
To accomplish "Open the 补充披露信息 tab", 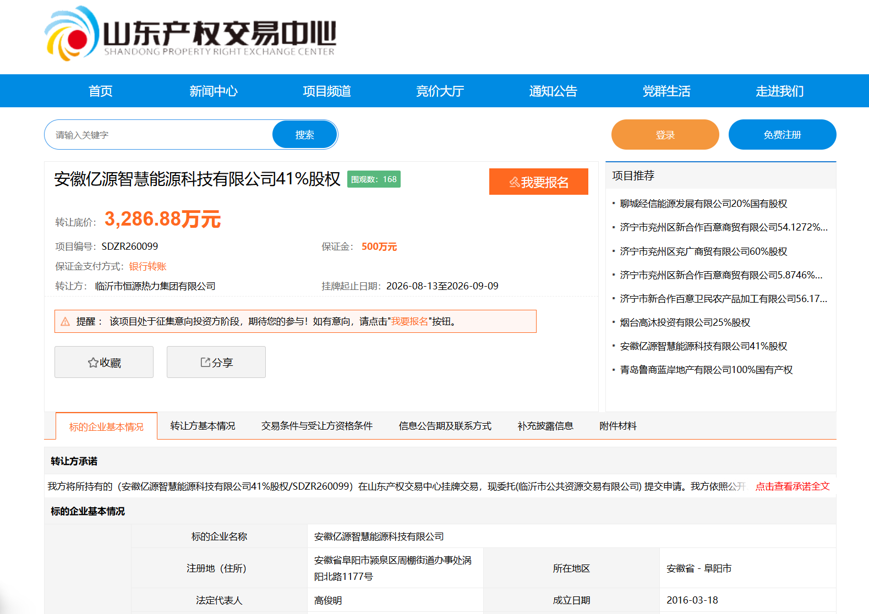I will 545,426.
